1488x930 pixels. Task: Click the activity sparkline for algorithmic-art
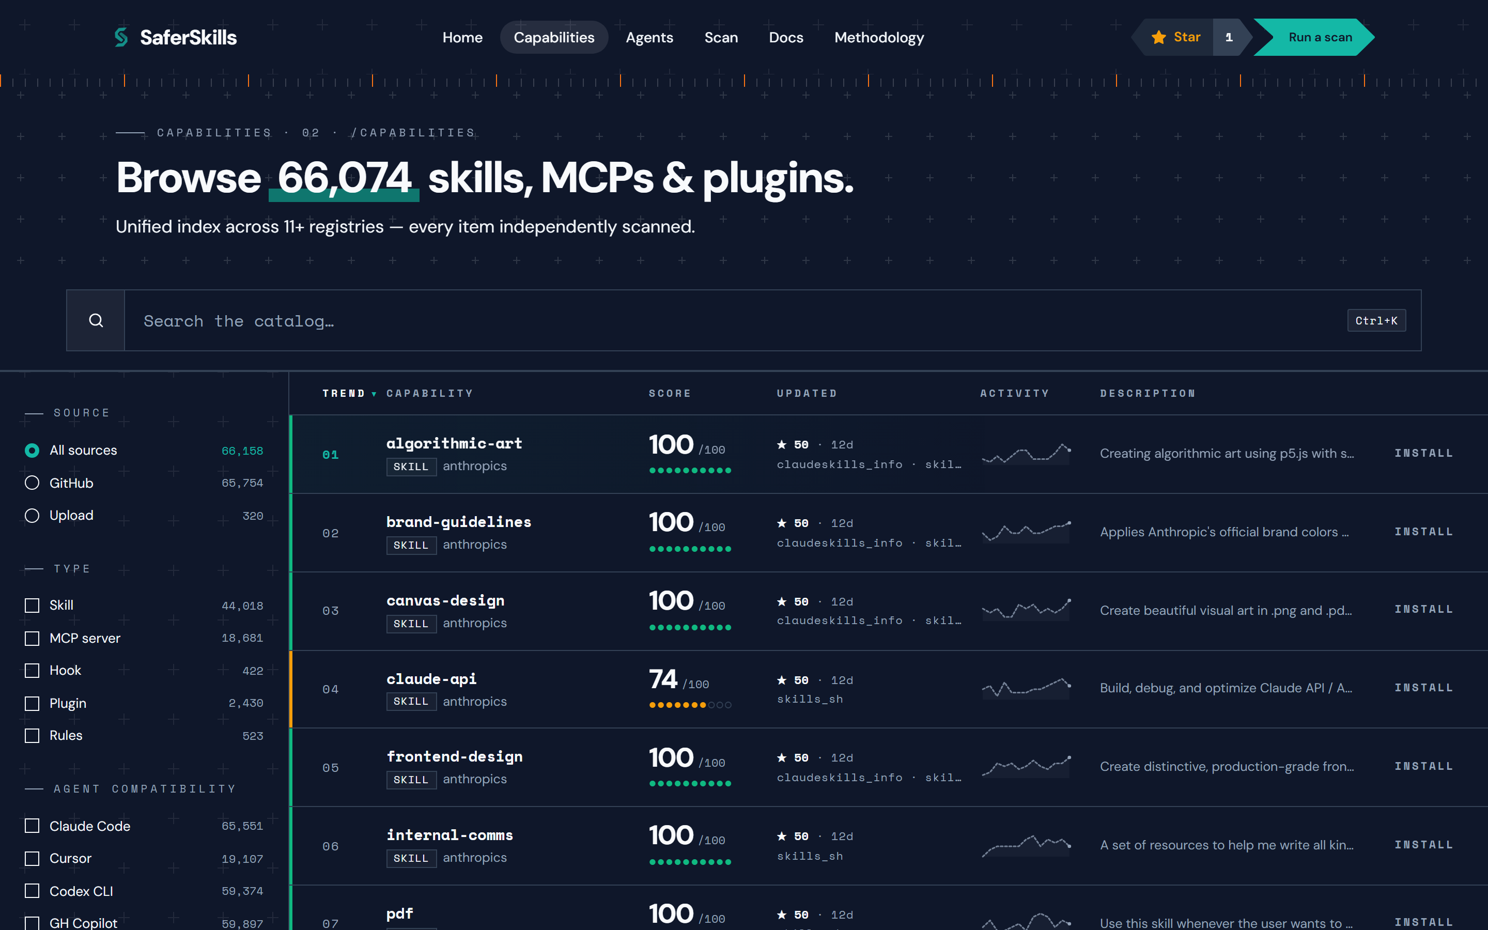tap(1026, 454)
